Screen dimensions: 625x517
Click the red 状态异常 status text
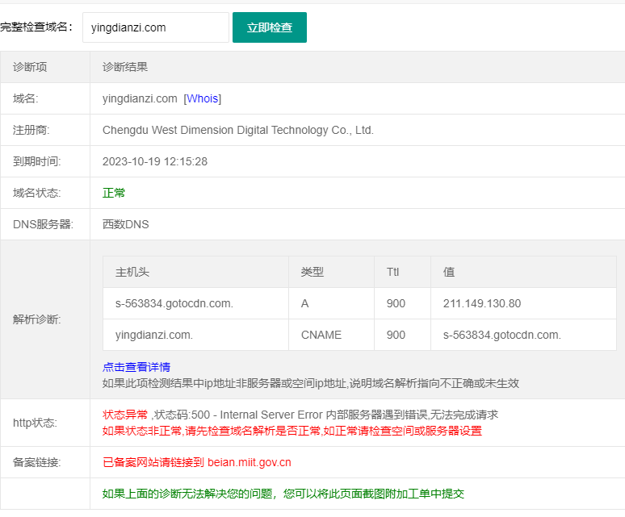125,415
